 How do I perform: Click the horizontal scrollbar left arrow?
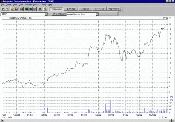click(x=2, y=120)
